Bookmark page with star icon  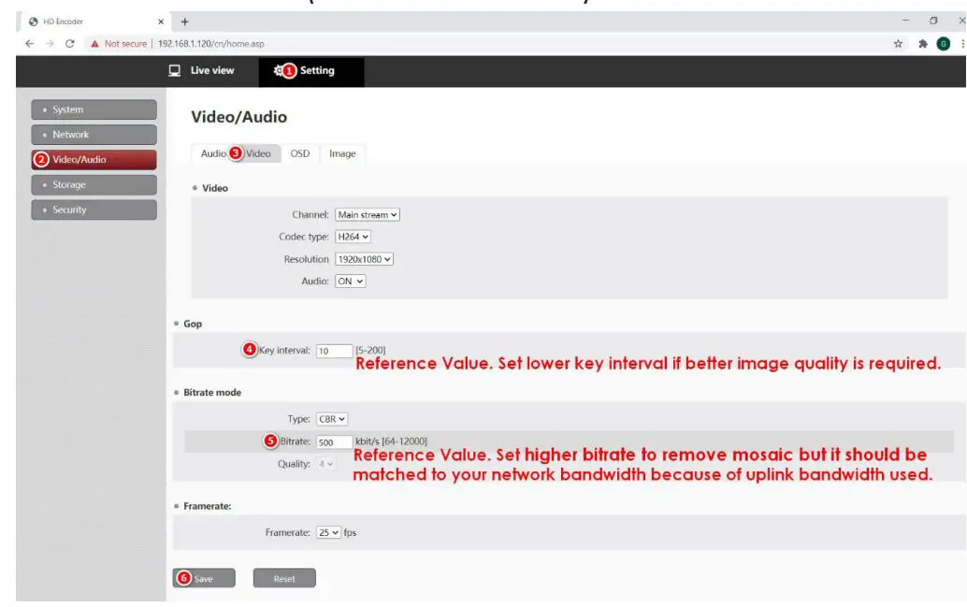click(898, 44)
